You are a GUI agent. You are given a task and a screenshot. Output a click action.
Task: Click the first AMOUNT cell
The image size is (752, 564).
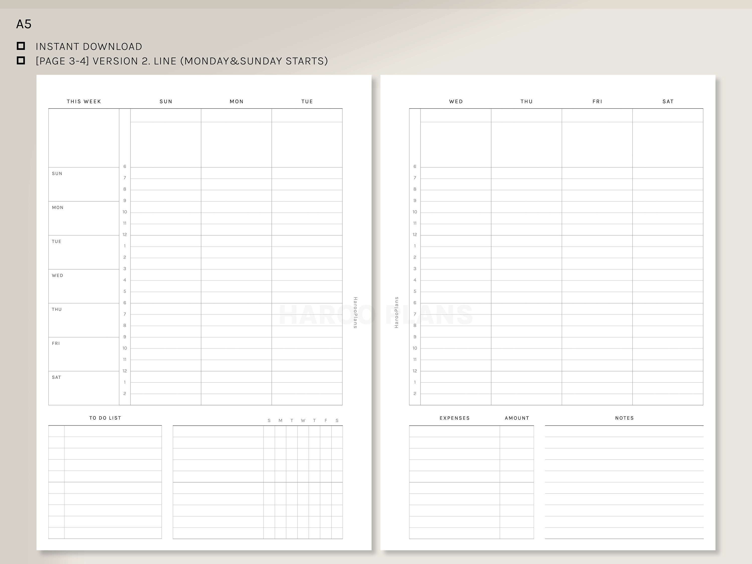(517, 431)
